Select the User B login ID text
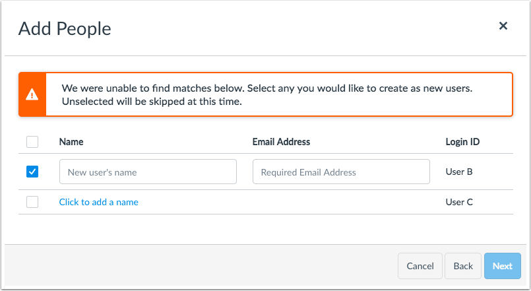 [x=459, y=172]
